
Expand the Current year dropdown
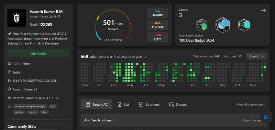point(256,56)
